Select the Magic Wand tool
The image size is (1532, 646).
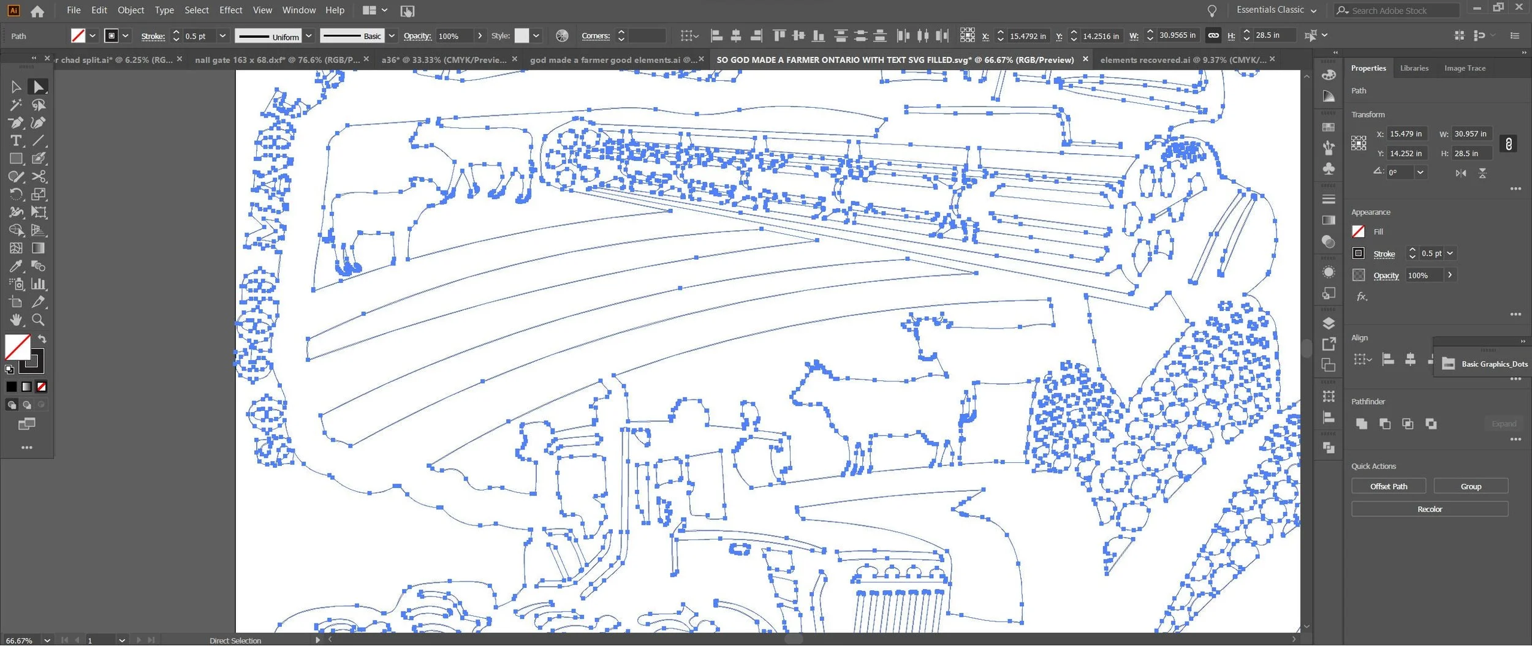(x=16, y=105)
